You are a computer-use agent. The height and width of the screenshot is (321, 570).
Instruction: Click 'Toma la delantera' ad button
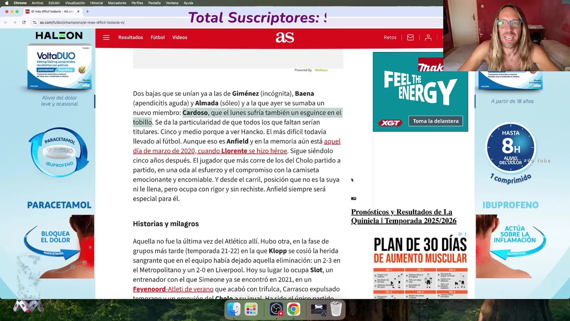pos(436,121)
